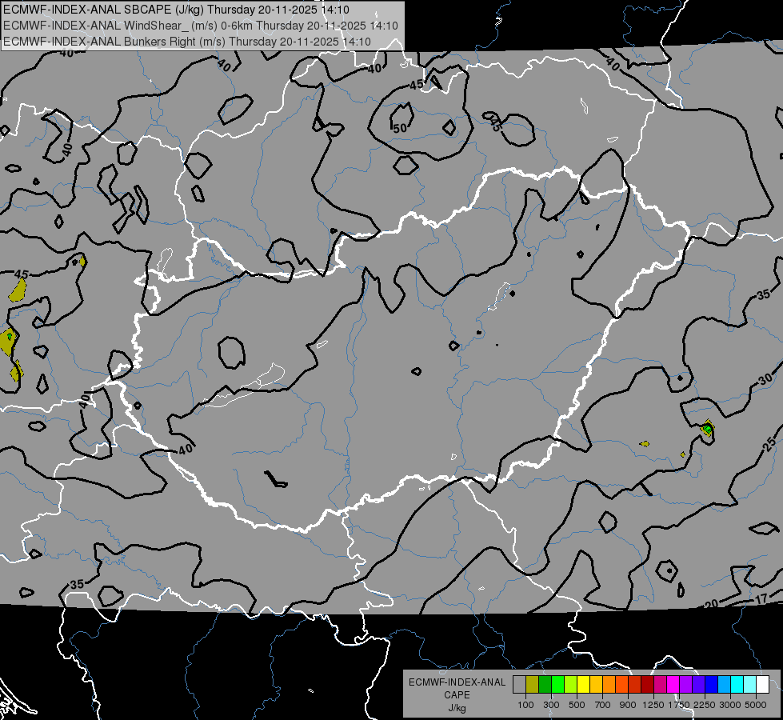The width and height of the screenshot is (783, 720).
Task: Select the 20 contour label on map
Action: pos(711,604)
